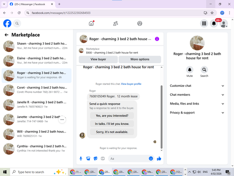Click the $900 Marketplace listing banner
The image size is (234, 176).
coord(120,51)
